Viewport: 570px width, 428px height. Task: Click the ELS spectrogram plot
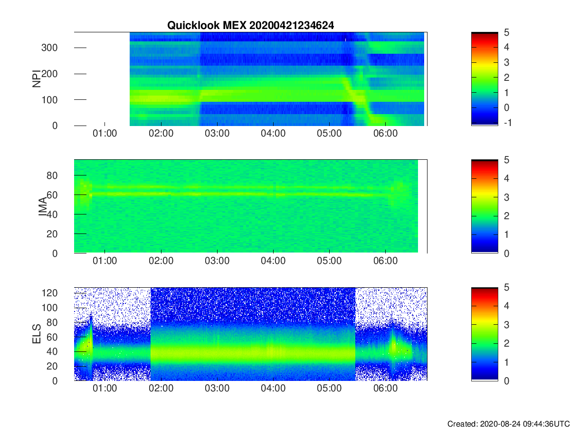tap(250, 334)
